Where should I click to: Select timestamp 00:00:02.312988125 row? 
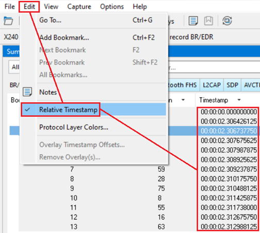pyautogui.click(x=229, y=227)
